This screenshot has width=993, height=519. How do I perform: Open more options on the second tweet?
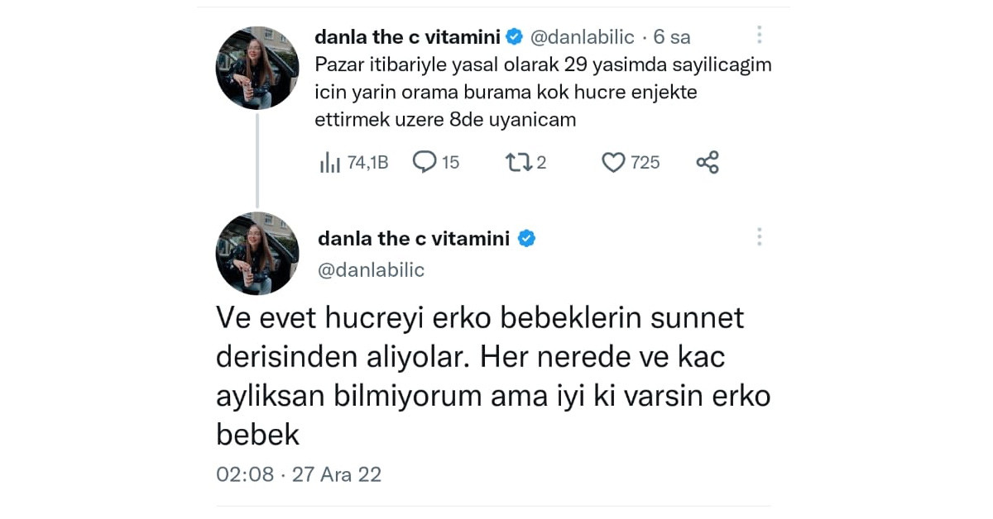point(759,237)
